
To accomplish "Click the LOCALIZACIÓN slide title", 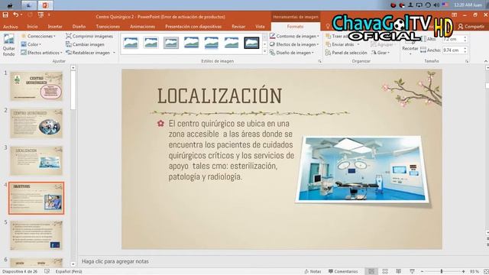I will point(219,95).
